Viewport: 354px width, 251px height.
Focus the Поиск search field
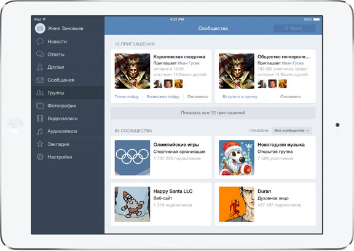294,28
